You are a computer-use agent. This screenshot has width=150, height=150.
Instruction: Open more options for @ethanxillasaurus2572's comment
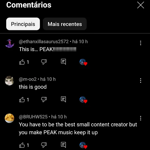pyautogui.click(x=141, y=43)
